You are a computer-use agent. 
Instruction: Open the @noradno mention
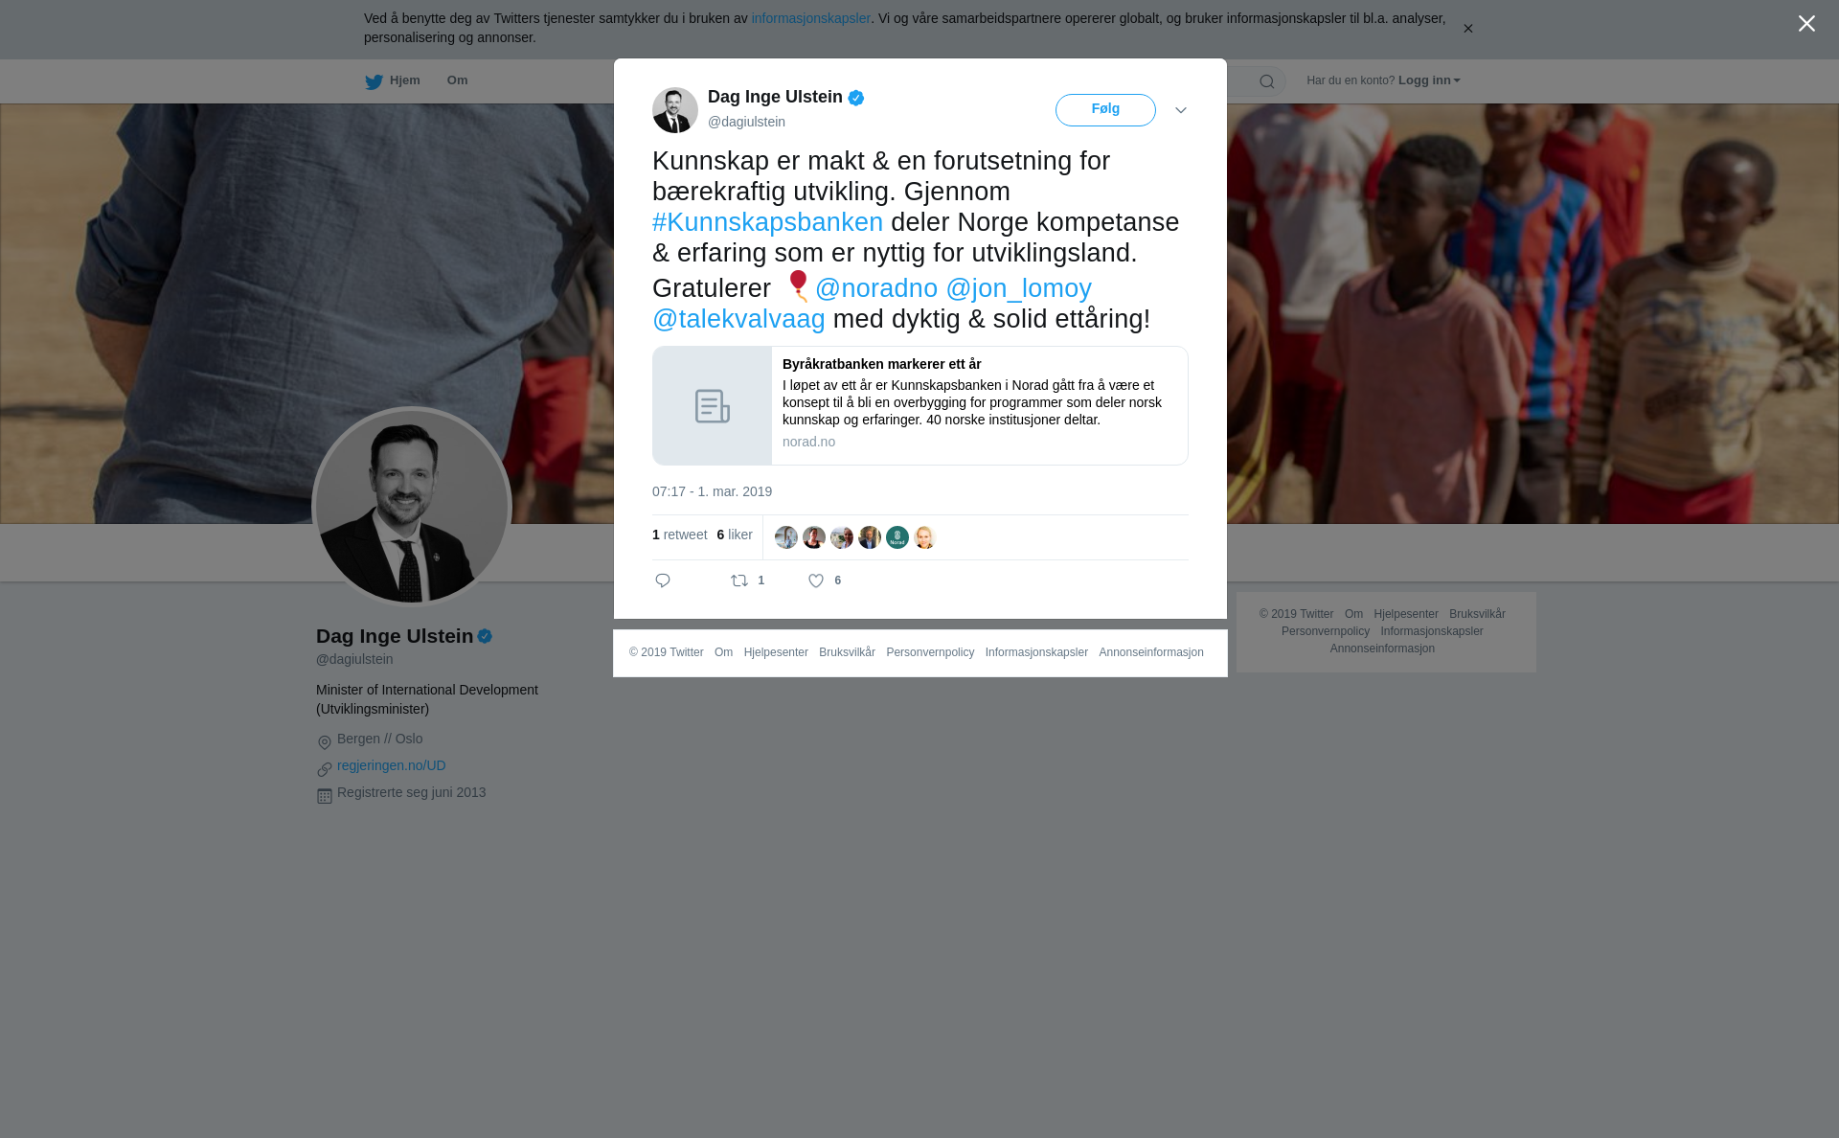pos(876,288)
